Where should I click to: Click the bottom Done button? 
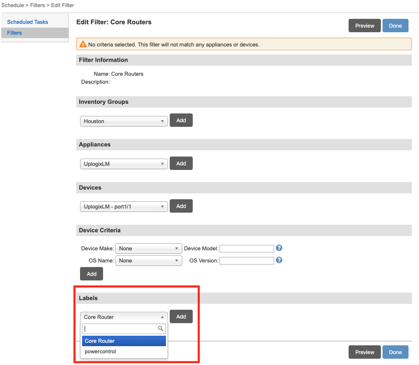395,352
